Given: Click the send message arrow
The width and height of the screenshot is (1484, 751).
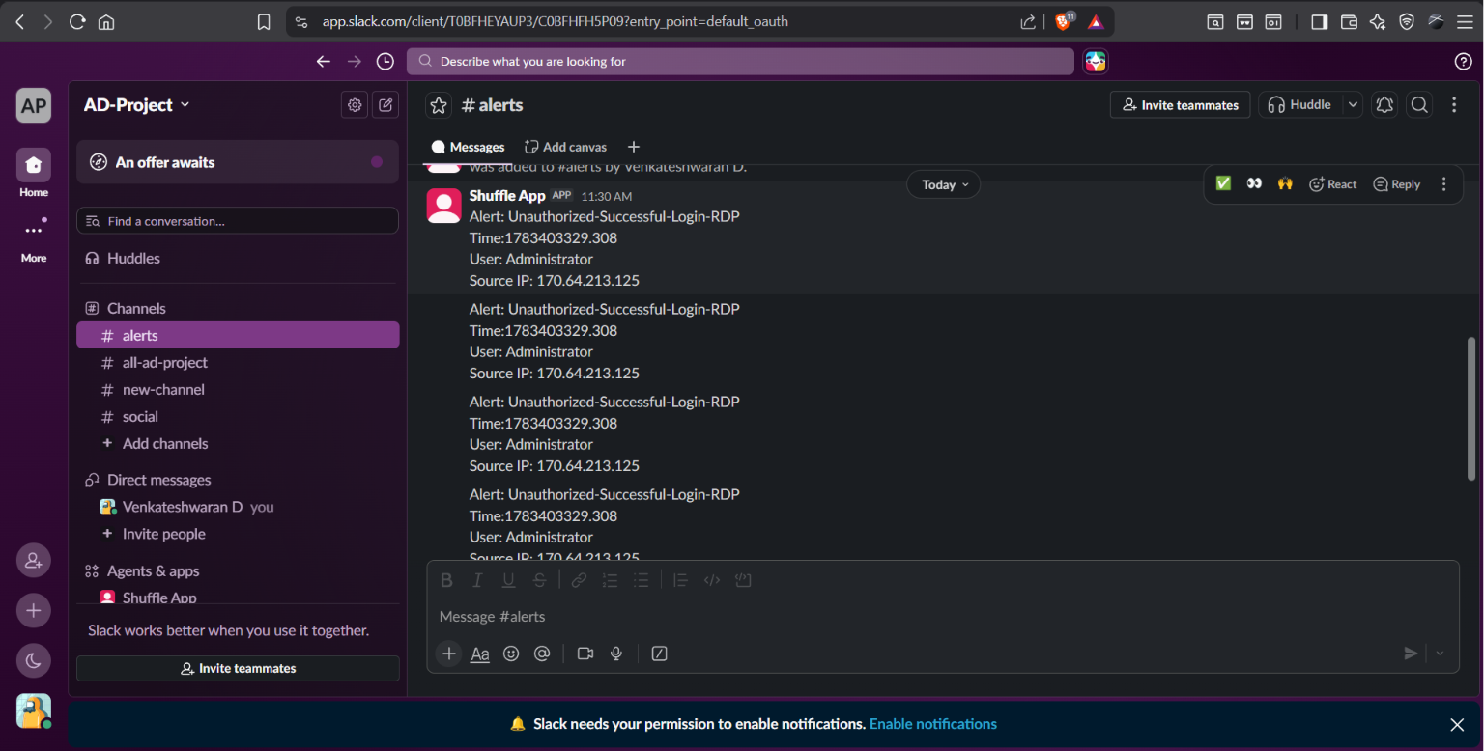Looking at the screenshot, I should (x=1411, y=654).
